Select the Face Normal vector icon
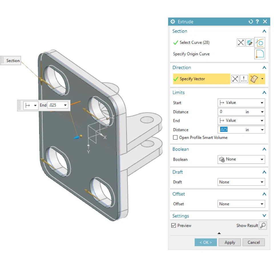Image resolution: width=274 pixels, height=253 pixels. click(253, 79)
